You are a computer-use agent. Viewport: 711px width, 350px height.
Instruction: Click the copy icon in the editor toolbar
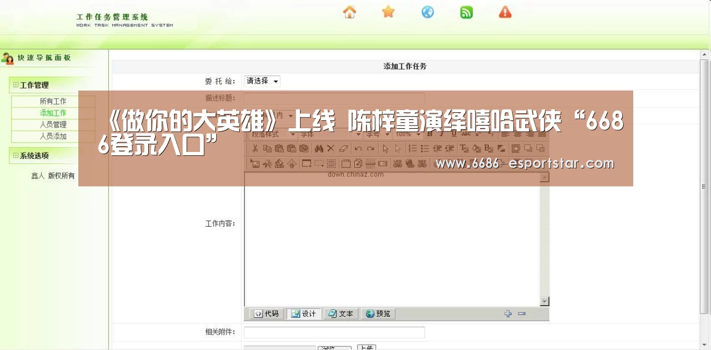click(267, 148)
